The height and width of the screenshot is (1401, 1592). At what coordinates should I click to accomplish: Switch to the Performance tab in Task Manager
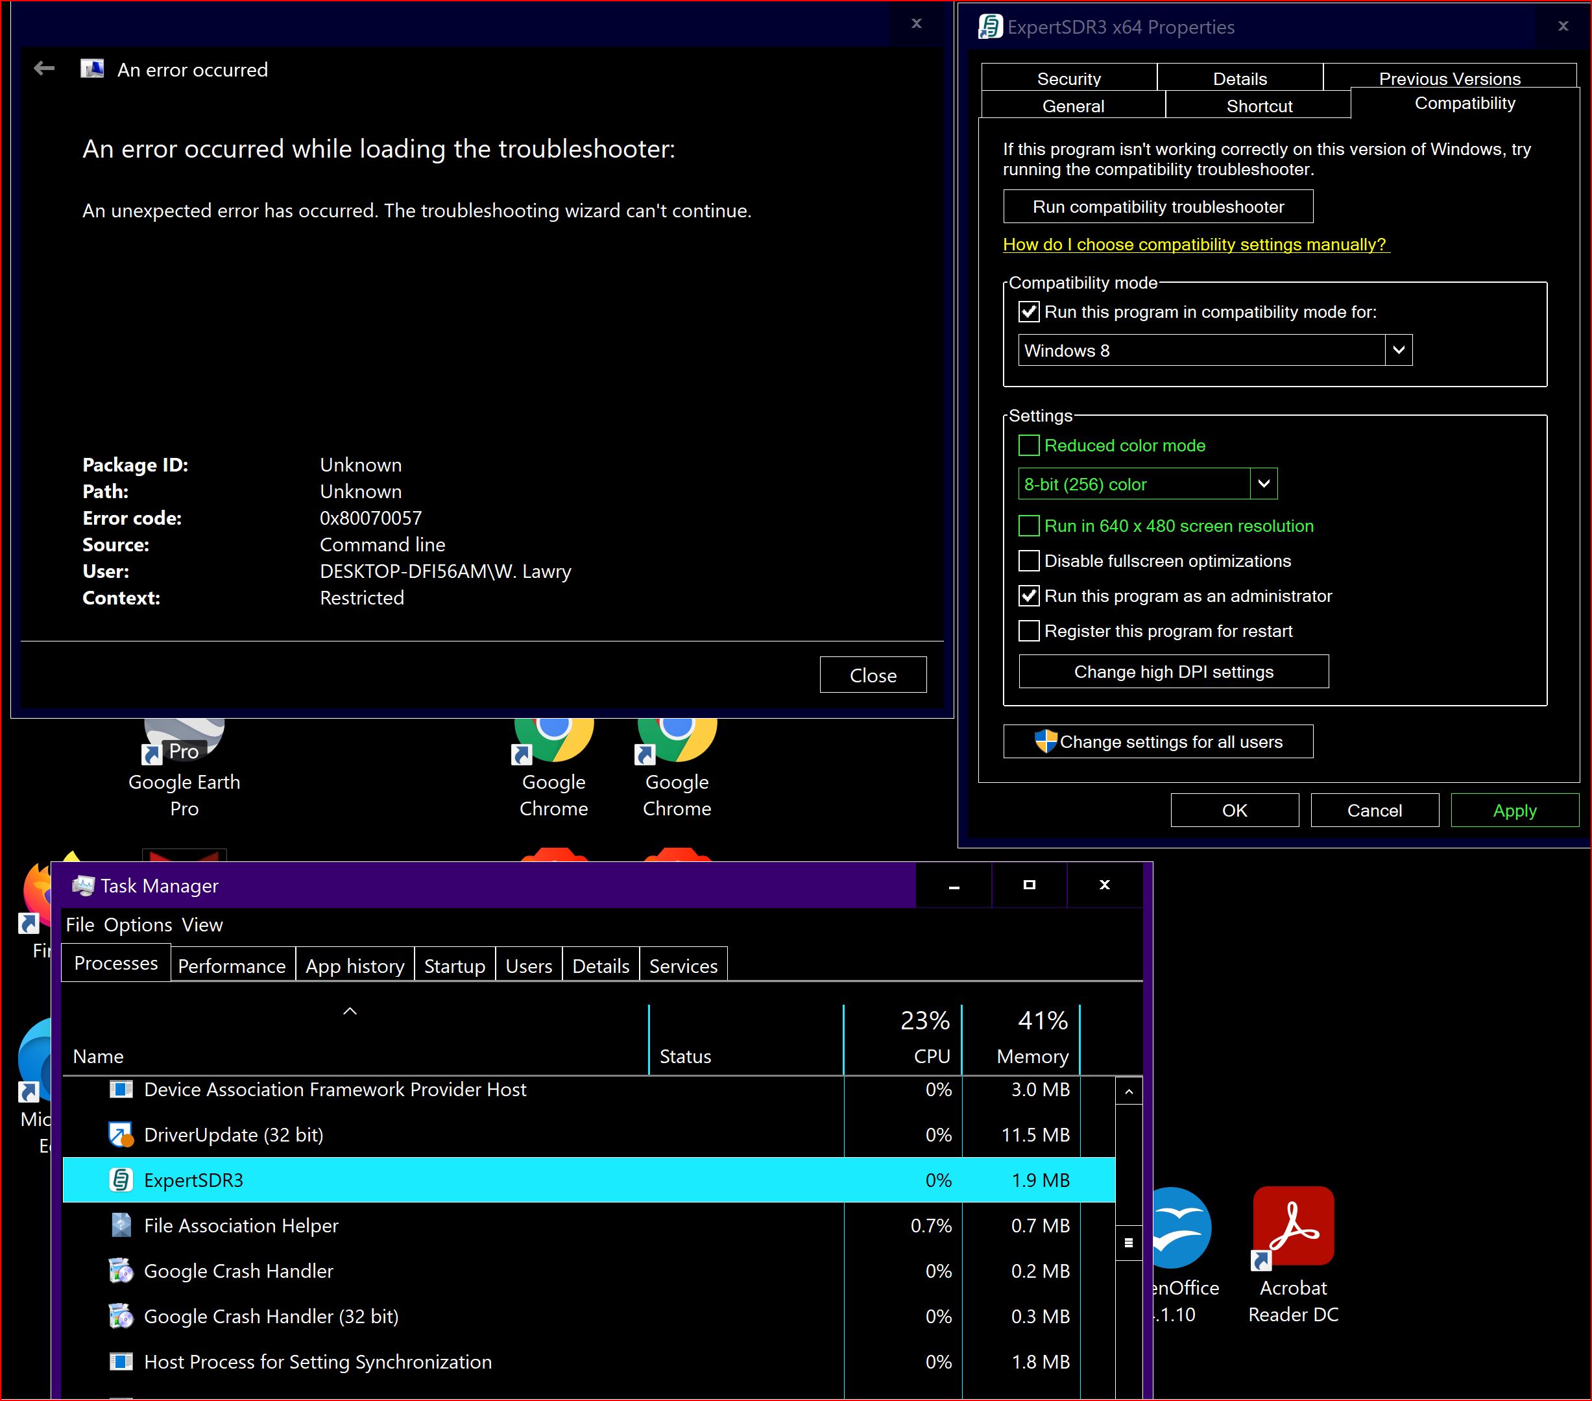[x=232, y=965]
